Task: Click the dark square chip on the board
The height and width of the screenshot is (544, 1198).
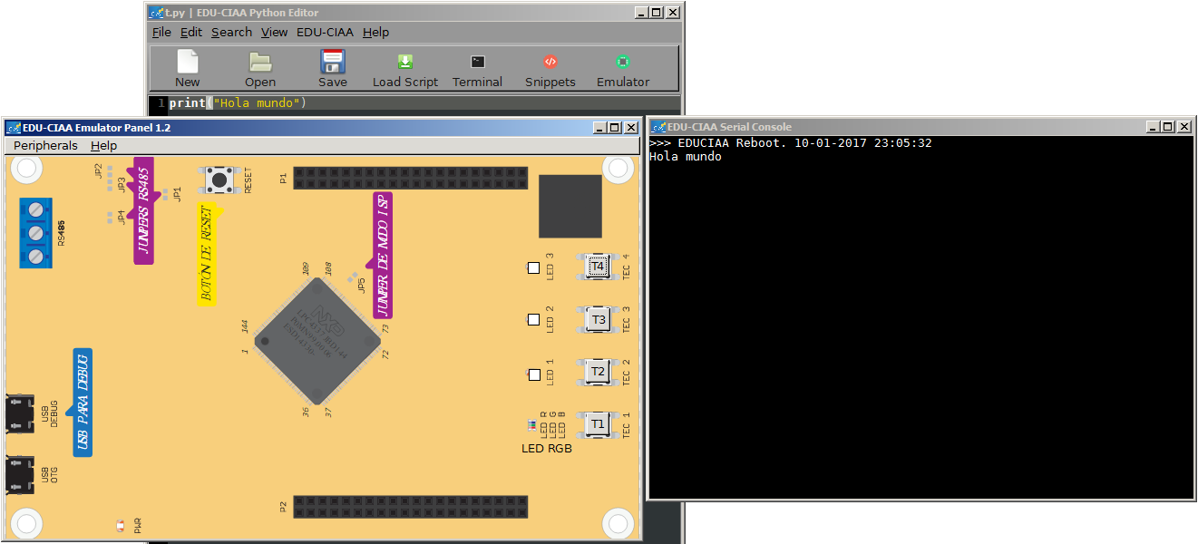Action: (x=570, y=207)
